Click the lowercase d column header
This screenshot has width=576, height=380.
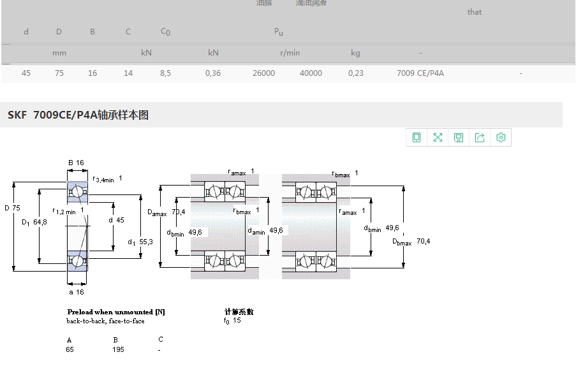point(26,32)
